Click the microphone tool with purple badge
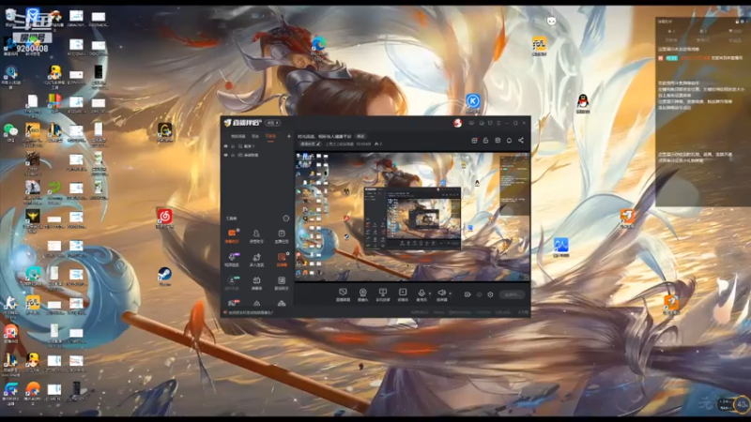Image resolution: width=751 pixels, height=422 pixels. [232, 260]
